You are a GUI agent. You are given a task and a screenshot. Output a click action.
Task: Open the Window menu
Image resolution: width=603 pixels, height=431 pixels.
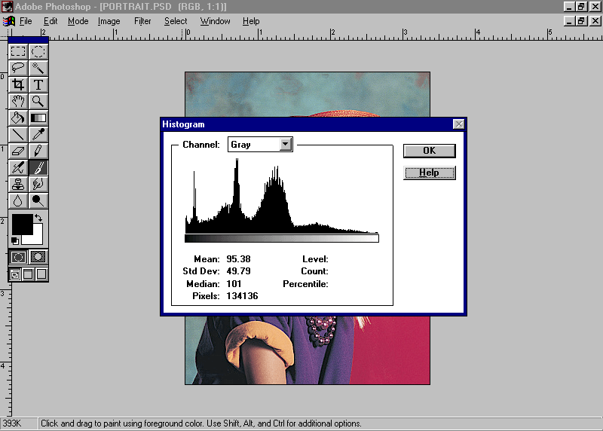(215, 21)
